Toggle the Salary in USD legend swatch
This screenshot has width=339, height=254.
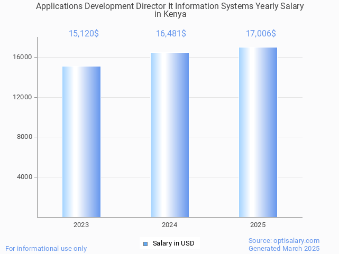(145, 243)
